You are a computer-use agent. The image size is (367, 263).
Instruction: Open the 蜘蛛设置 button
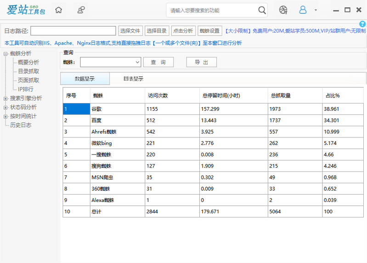click(x=210, y=31)
